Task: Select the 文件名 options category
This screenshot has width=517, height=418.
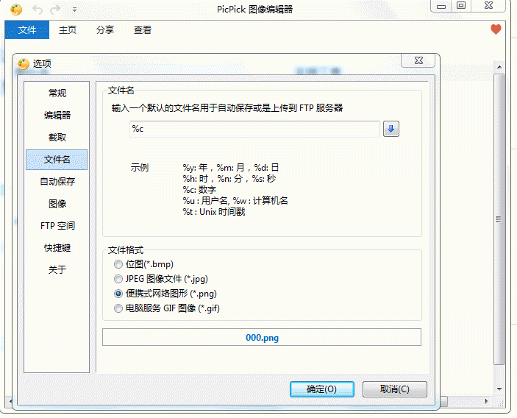Action: click(57, 160)
